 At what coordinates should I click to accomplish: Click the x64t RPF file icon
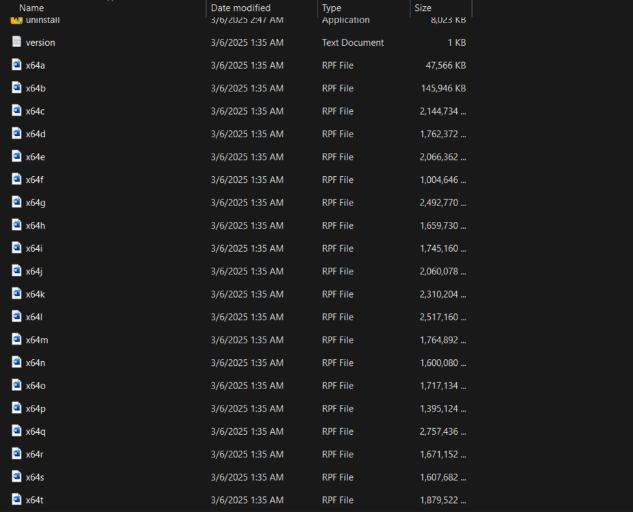click(x=16, y=500)
